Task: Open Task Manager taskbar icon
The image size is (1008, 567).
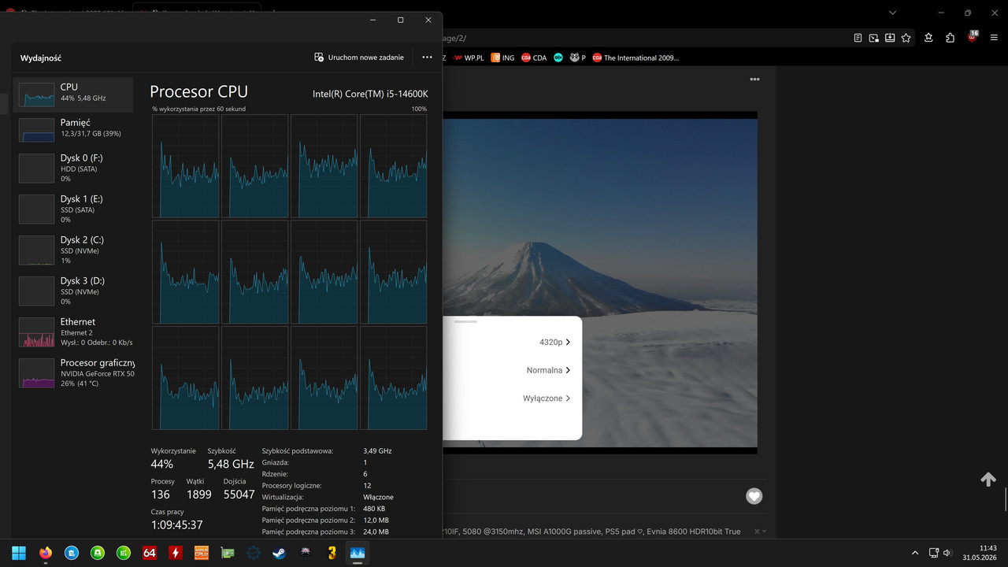Action: tap(358, 553)
